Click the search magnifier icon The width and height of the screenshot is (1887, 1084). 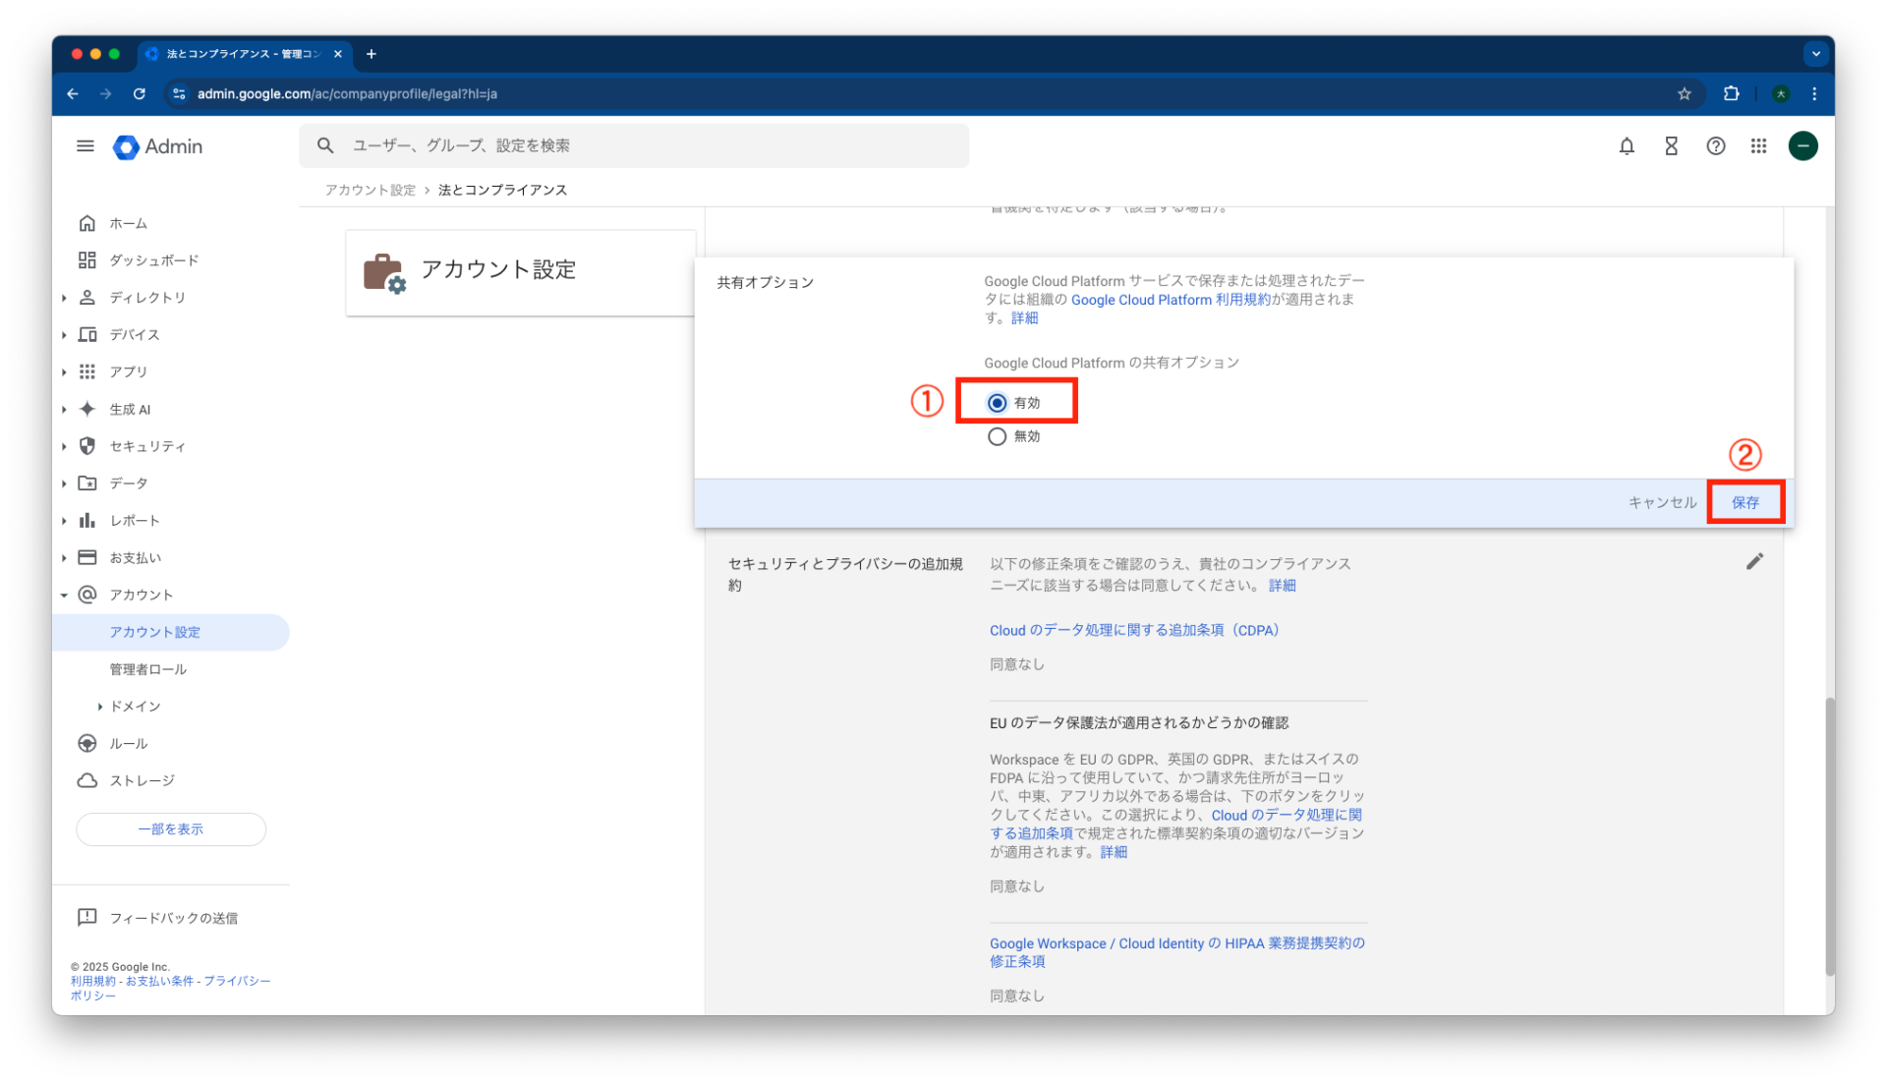pyautogui.click(x=325, y=145)
